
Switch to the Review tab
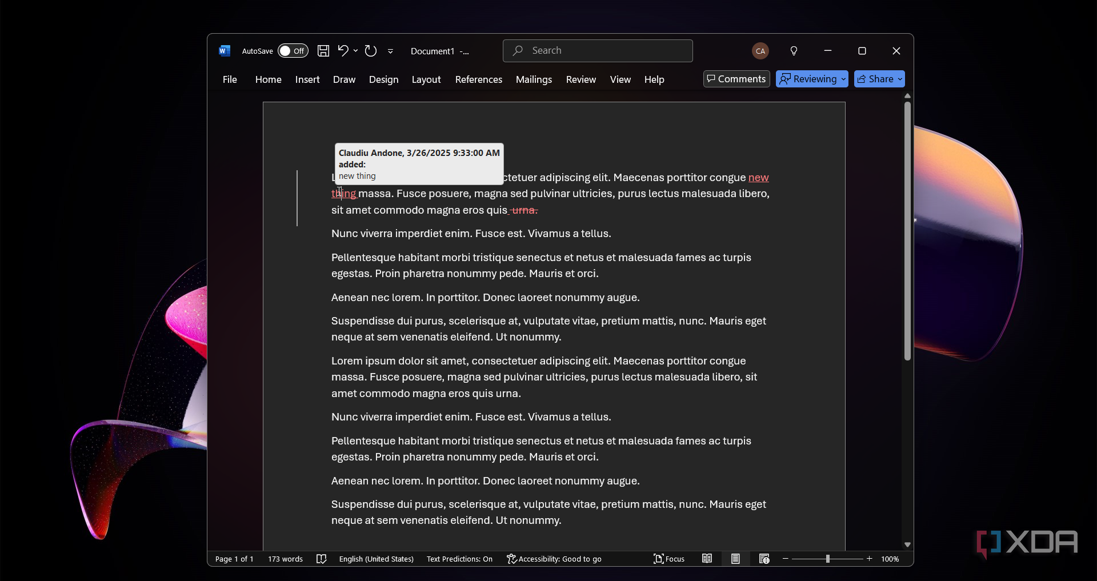(581, 79)
